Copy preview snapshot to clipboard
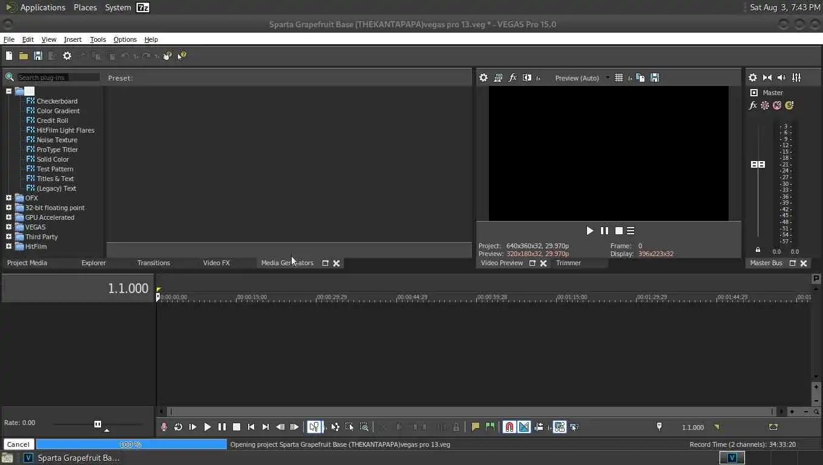Image resolution: width=823 pixels, height=465 pixels. point(640,77)
